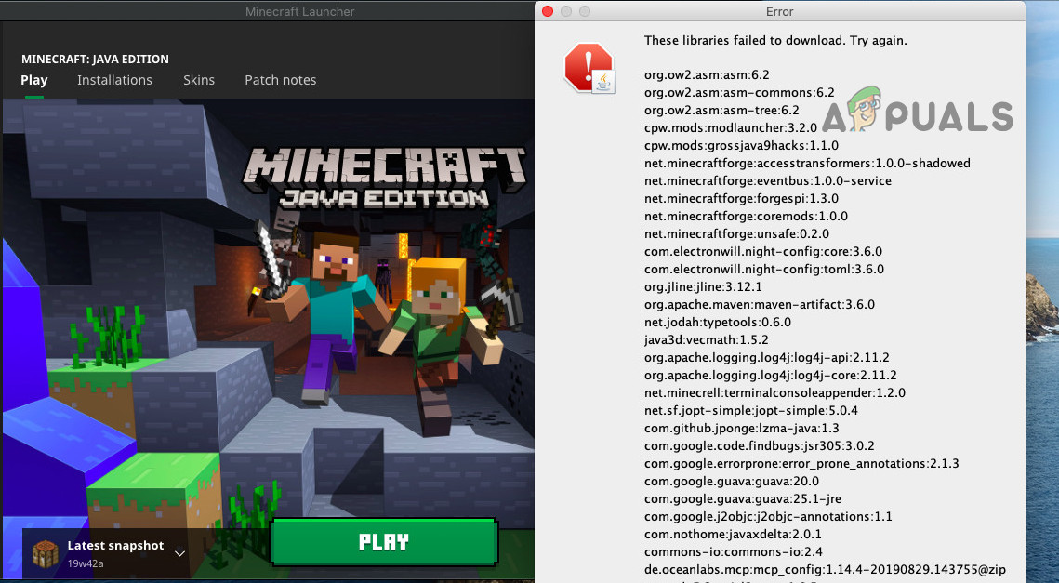The image size is (1059, 583).
Task: Select the maven-artifact:3.6.0 library line
Action: pyautogui.click(x=759, y=304)
